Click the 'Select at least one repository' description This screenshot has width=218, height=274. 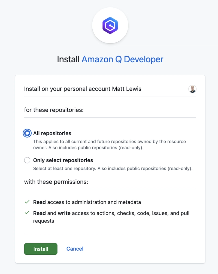click(113, 168)
